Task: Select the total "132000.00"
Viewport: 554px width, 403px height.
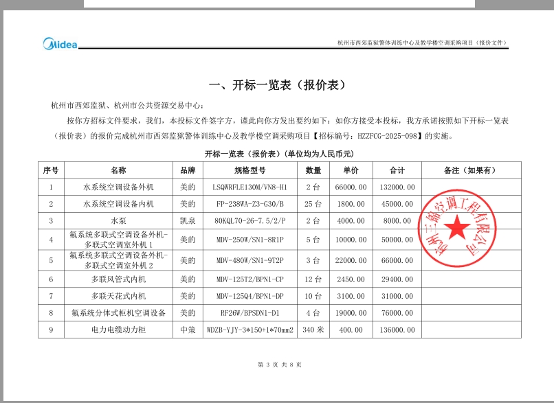Action: pos(397,187)
